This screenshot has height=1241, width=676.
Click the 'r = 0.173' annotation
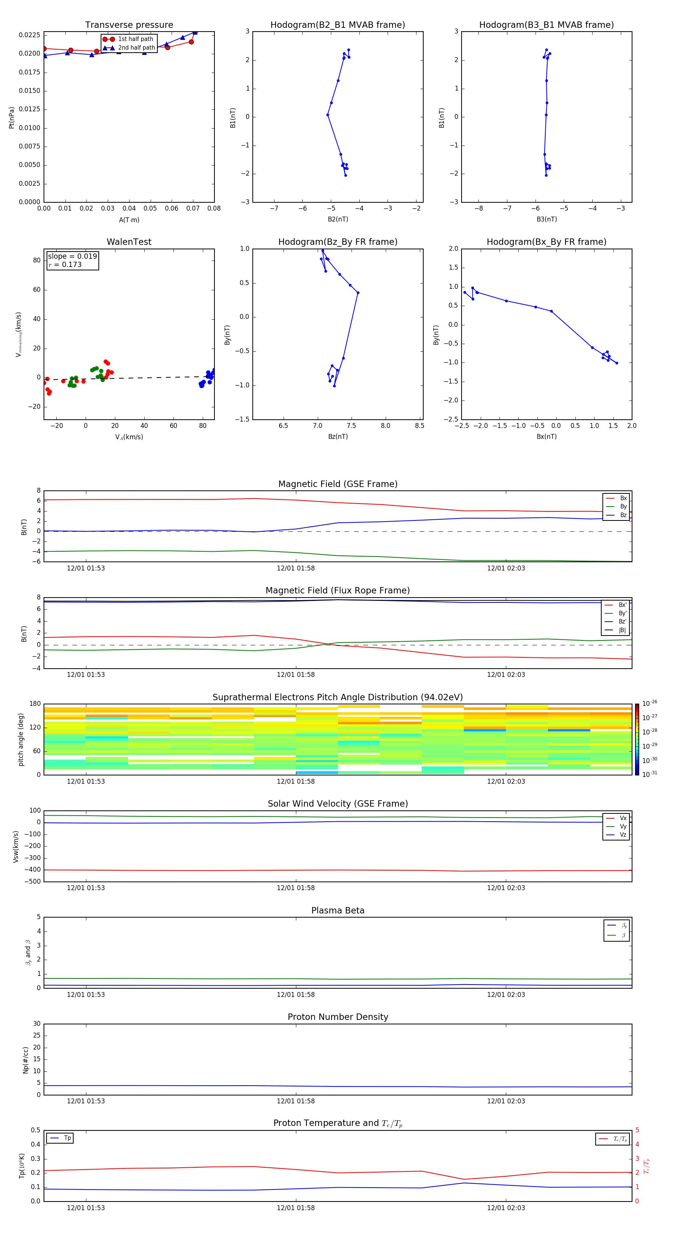(65, 264)
